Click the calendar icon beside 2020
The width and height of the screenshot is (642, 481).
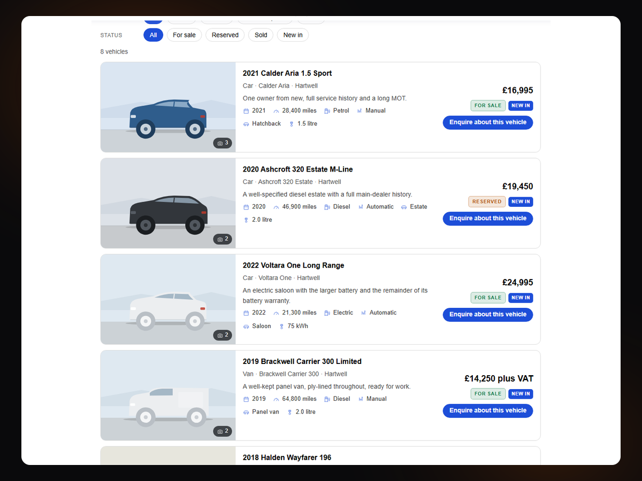(246, 207)
